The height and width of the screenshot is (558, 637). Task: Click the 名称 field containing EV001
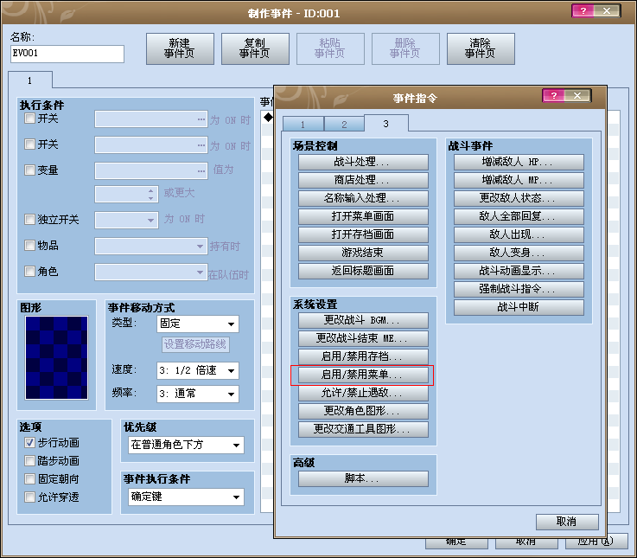pyautogui.click(x=67, y=54)
